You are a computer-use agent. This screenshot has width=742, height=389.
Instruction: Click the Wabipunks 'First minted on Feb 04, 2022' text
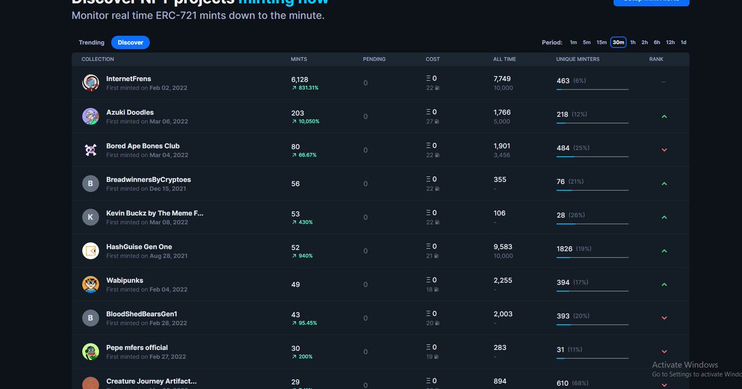(147, 289)
